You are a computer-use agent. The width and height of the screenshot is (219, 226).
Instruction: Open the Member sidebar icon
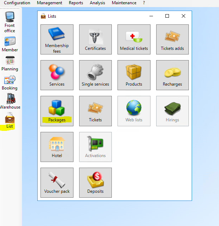pyautogui.click(x=10, y=44)
